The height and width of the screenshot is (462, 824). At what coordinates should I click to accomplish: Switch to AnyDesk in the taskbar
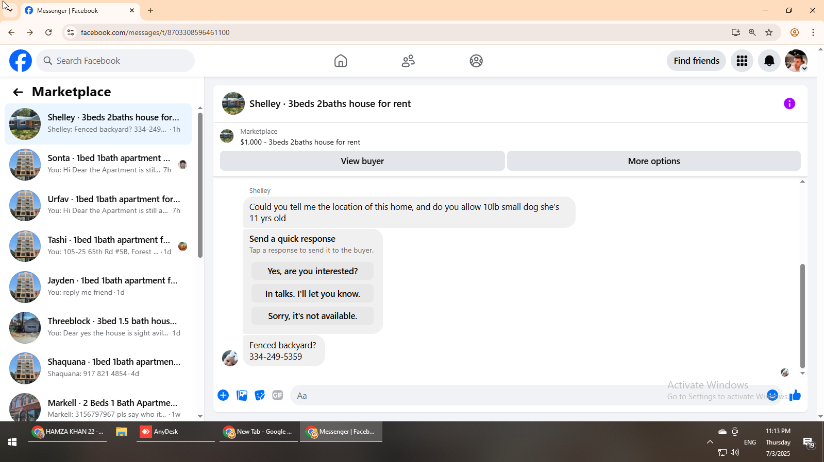175,432
